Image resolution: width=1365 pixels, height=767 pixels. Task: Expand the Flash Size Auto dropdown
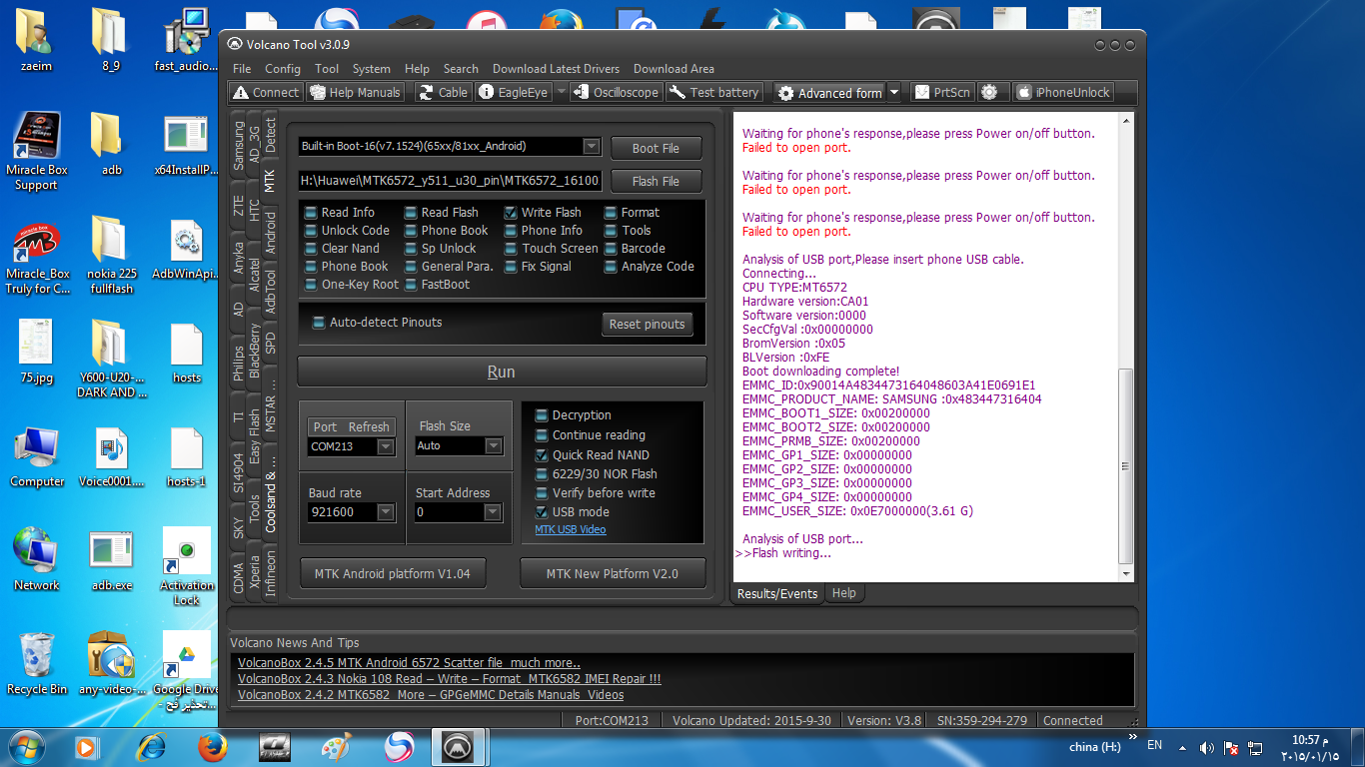tap(493, 446)
